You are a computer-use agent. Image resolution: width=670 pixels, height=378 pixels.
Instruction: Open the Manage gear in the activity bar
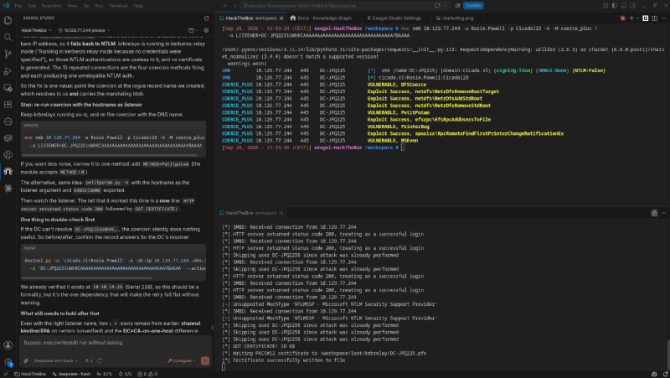pyautogui.click(x=8, y=362)
